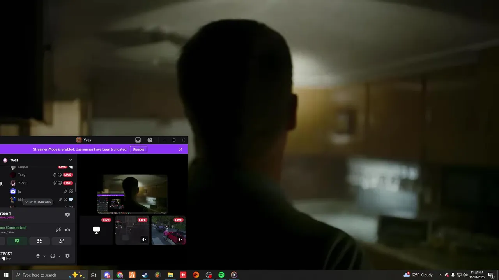Disable Streamer Mode

[x=138, y=149]
